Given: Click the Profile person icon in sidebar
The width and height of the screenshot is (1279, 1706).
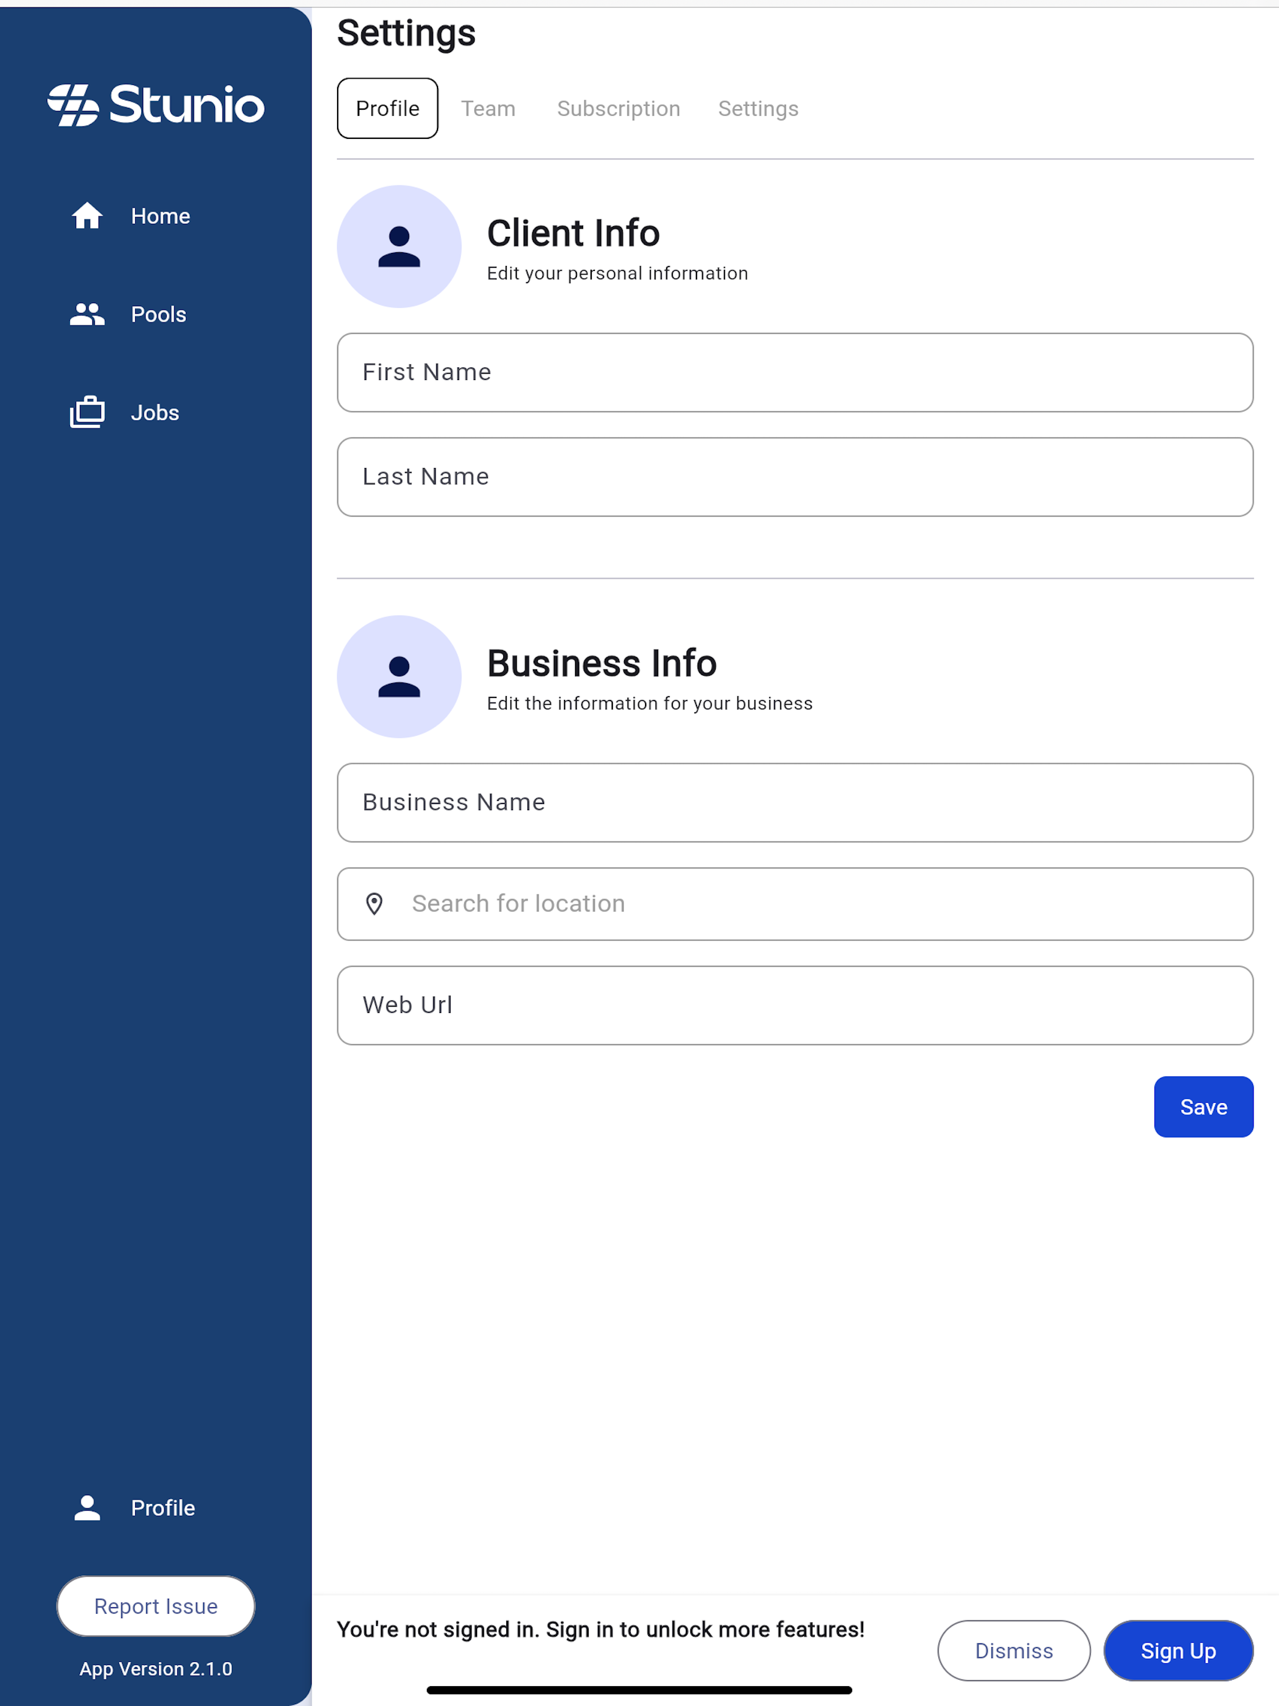Looking at the screenshot, I should click(x=87, y=1508).
